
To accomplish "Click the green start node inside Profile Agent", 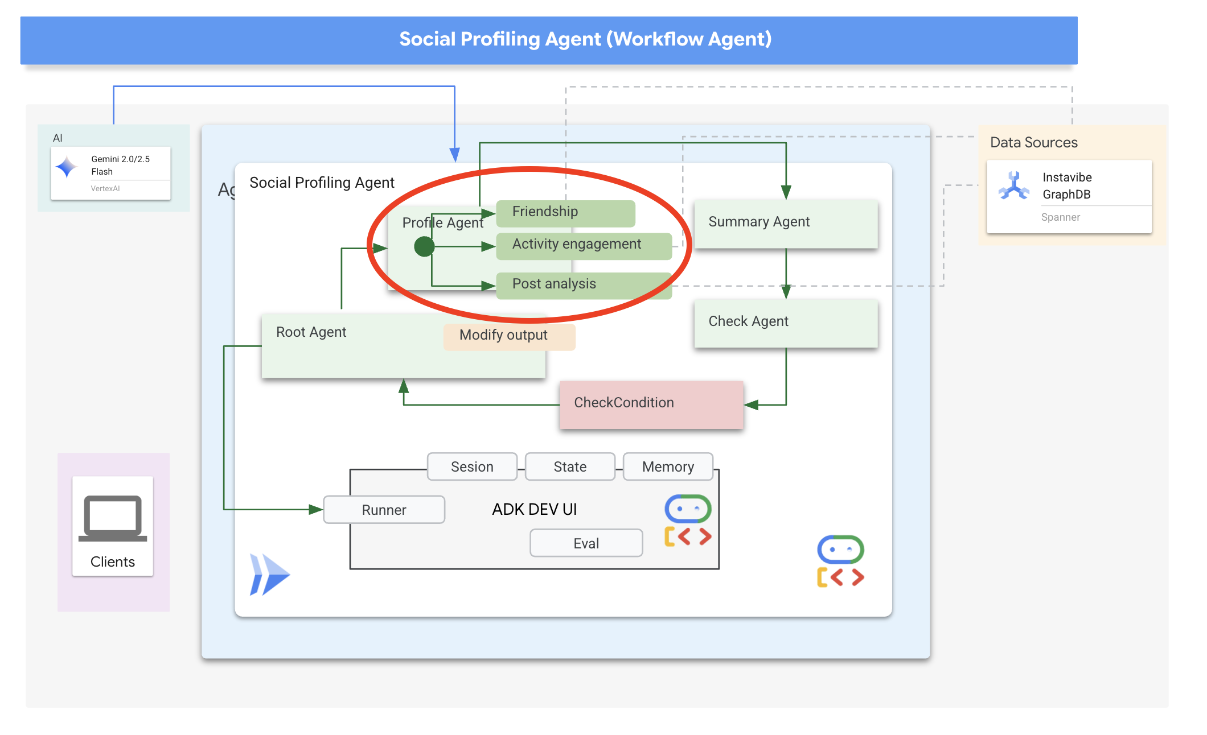I will 425,248.
